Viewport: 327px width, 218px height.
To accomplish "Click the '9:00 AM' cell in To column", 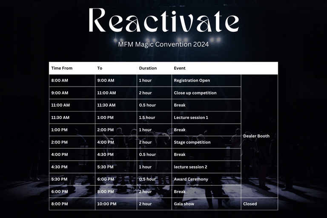I will pos(116,80).
